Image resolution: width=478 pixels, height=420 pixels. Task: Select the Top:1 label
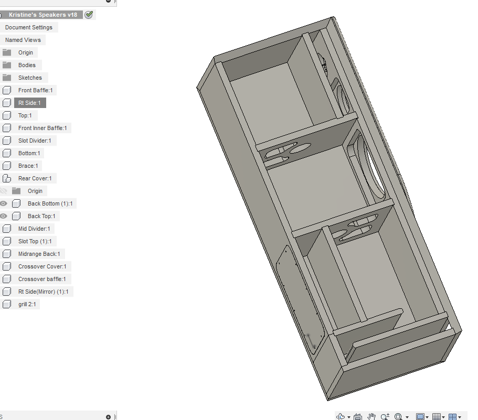tap(25, 115)
